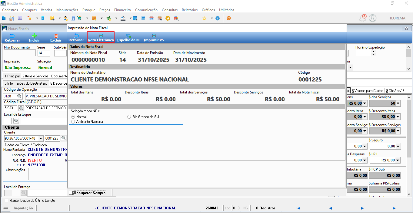Click the Nota Eletrônica printer button
This screenshot has width=413, height=213.
[101, 37]
